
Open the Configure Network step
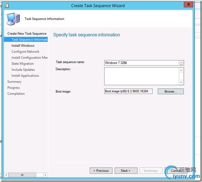click(25, 52)
